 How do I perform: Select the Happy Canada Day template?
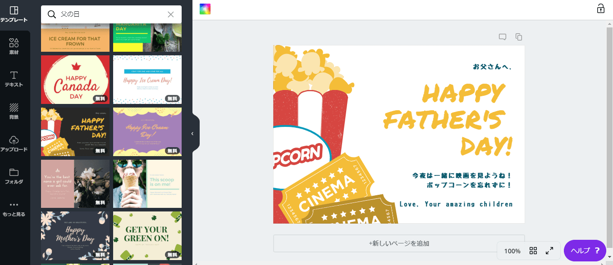[75, 80]
